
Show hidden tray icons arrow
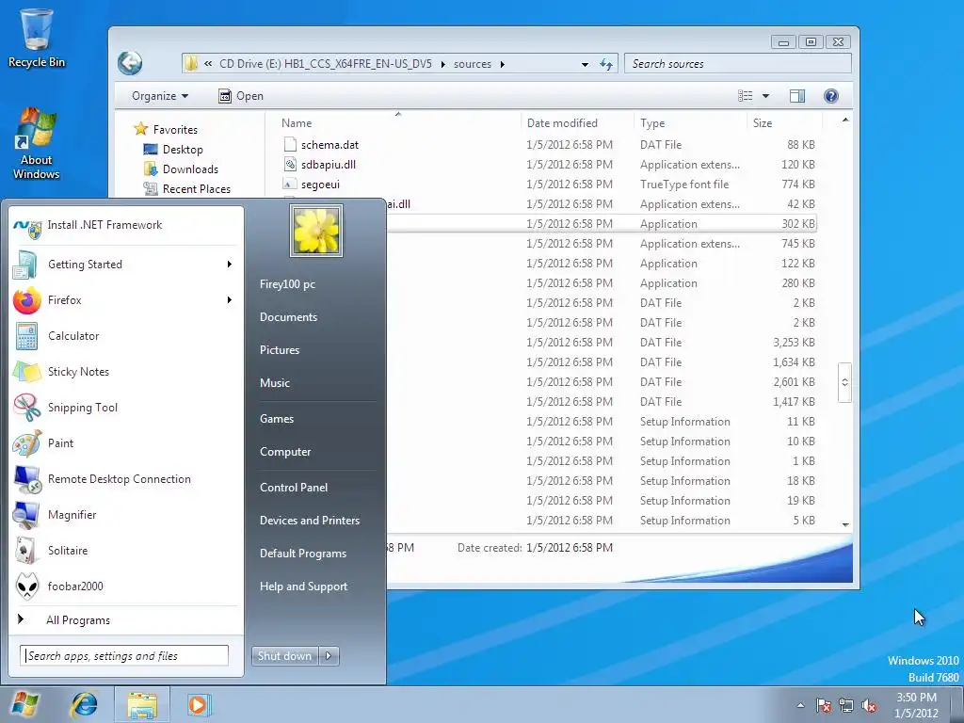pyautogui.click(x=800, y=706)
